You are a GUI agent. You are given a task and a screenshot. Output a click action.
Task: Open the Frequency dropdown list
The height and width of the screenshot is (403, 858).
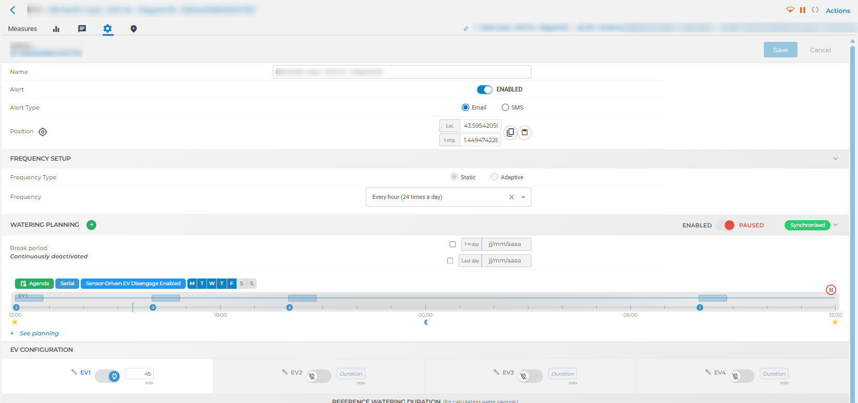coord(523,197)
